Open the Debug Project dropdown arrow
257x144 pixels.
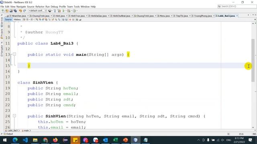71,11
